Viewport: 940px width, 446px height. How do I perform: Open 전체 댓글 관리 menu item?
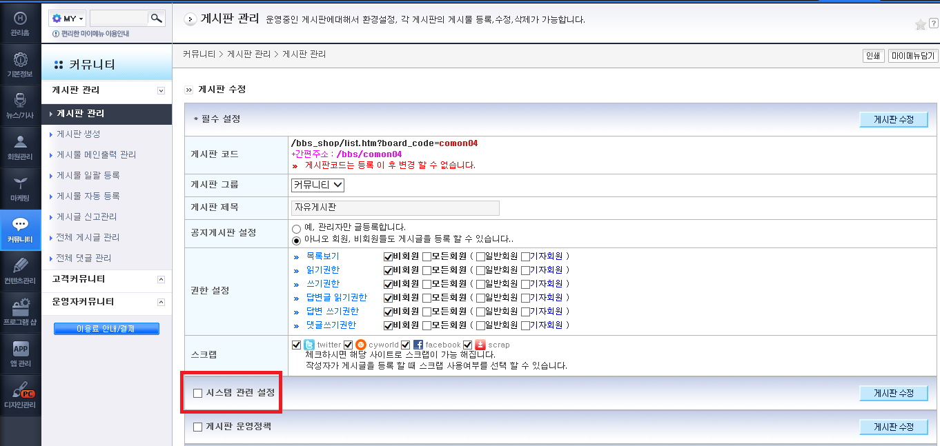click(x=84, y=258)
